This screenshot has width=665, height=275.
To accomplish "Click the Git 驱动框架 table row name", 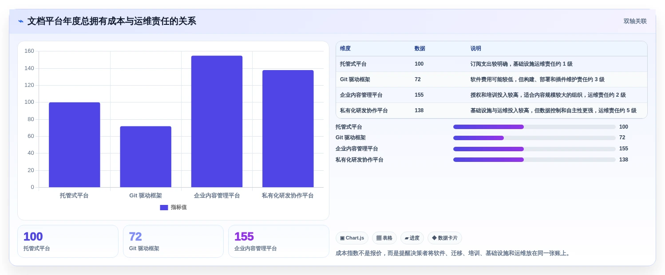I will pyautogui.click(x=355, y=79).
